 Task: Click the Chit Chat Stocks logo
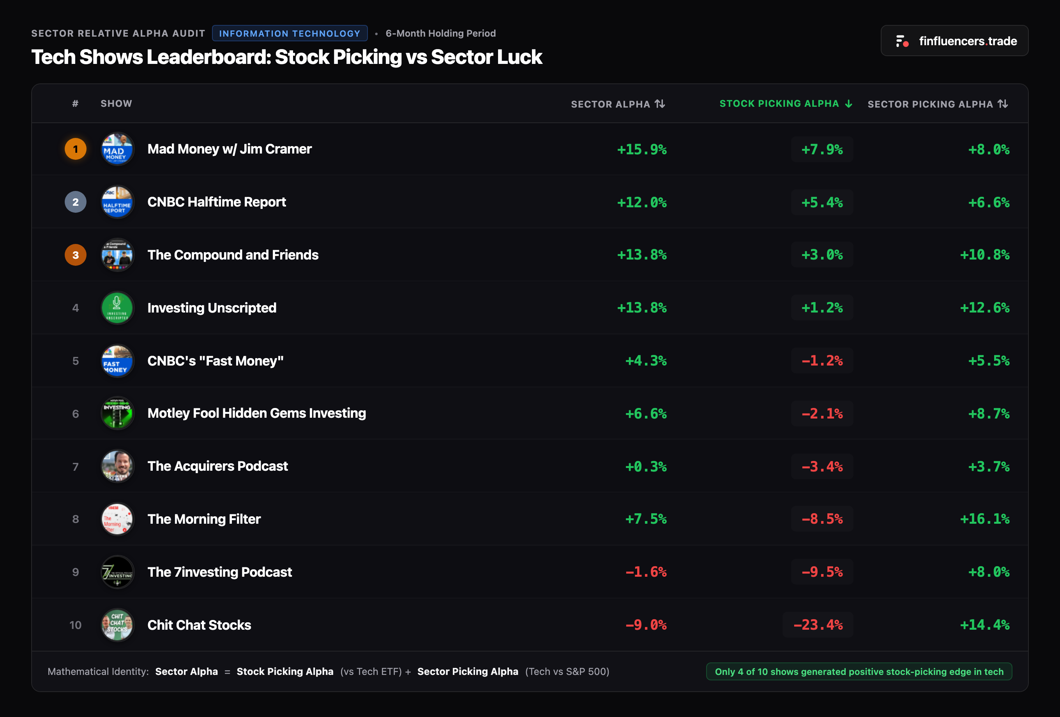pos(117,625)
